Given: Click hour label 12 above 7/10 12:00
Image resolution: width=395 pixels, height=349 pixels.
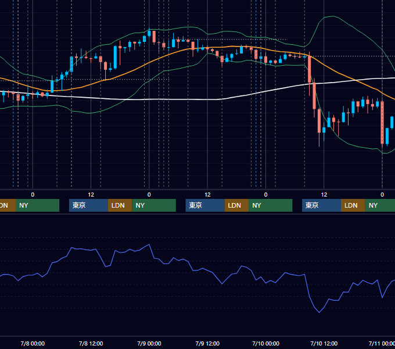Looking at the screenshot, I should 324,195.
